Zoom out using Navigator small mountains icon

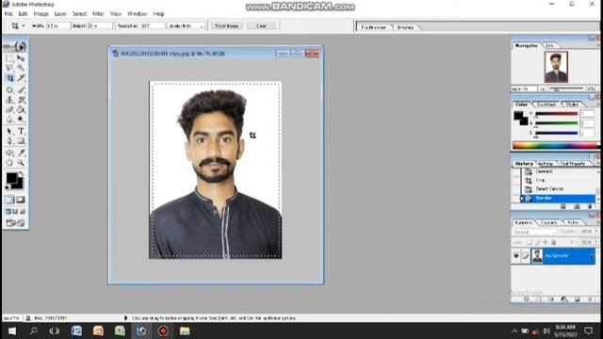(x=543, y=89)
